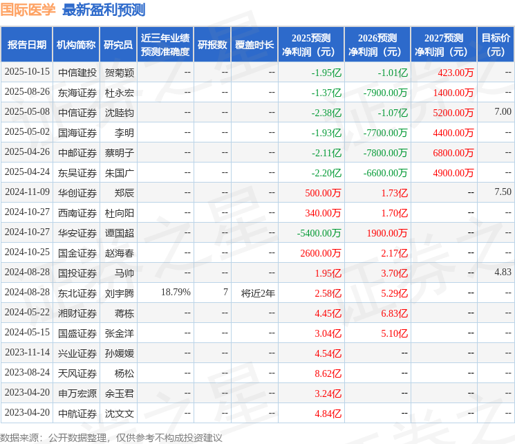Viewport: 515px width, 444px height.
Task: Click analyst name 杜向阳
Action: tap(119, 213)
